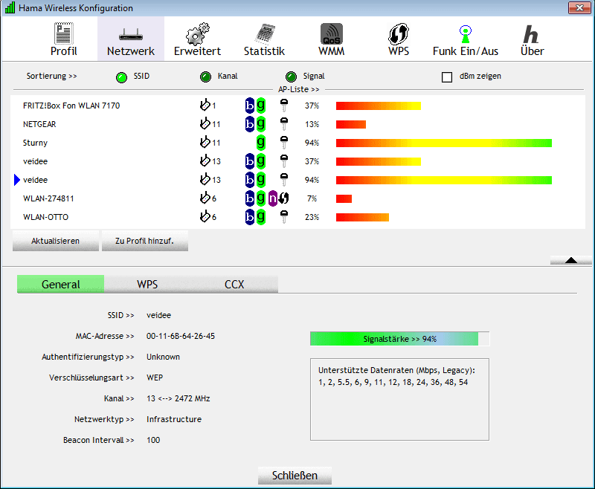This screenshot has width=595, height=489.
Task: Select the WLAN-OTTO network row
Action: pyautogui.click(x=298, y=217)
